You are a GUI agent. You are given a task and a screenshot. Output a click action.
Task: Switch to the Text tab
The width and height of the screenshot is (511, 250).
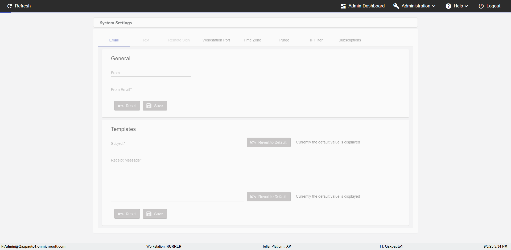(x=146, y=40)
